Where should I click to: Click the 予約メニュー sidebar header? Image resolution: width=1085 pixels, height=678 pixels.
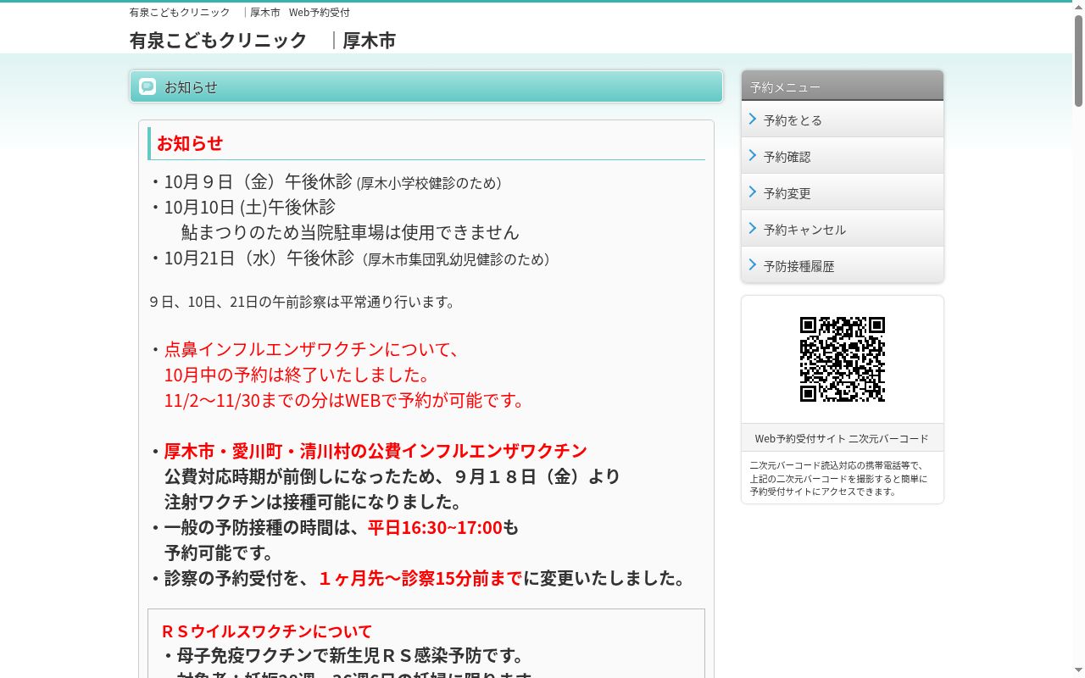point(843,86)
